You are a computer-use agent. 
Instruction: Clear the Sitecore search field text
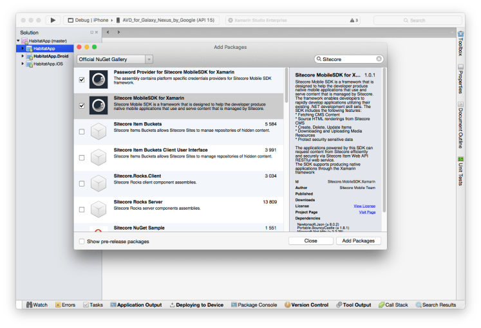click(x=379, y=59)
